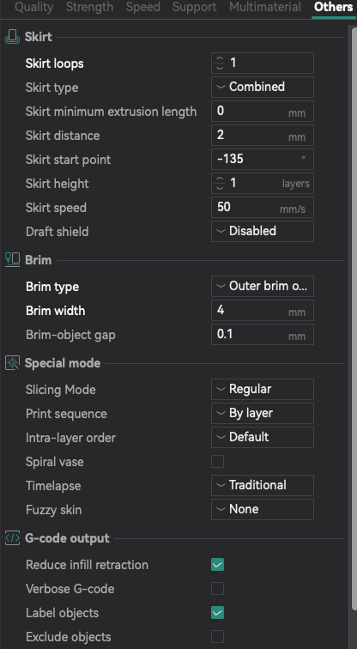Viewport: 357px width, 649px height.
Task: Expand the Print sequence dropdown
Action: click(x=263, y=413)
